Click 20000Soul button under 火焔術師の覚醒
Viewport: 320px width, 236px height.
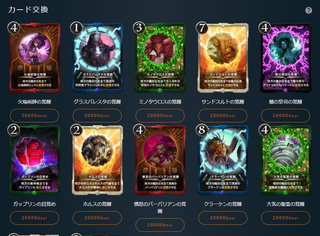click(34, 116)
